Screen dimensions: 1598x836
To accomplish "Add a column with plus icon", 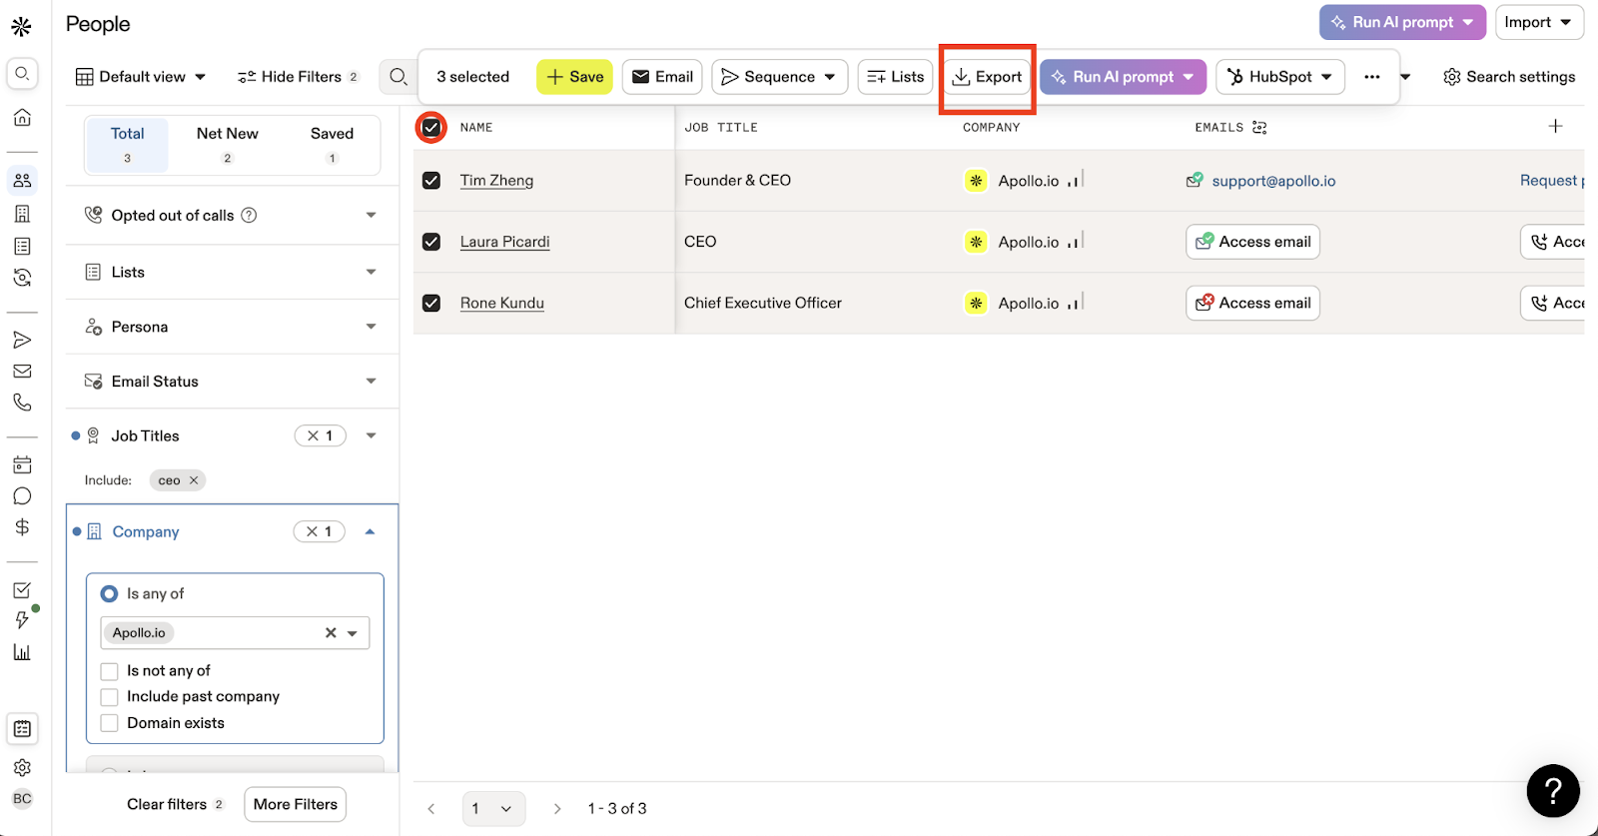I will [1555, 126].
